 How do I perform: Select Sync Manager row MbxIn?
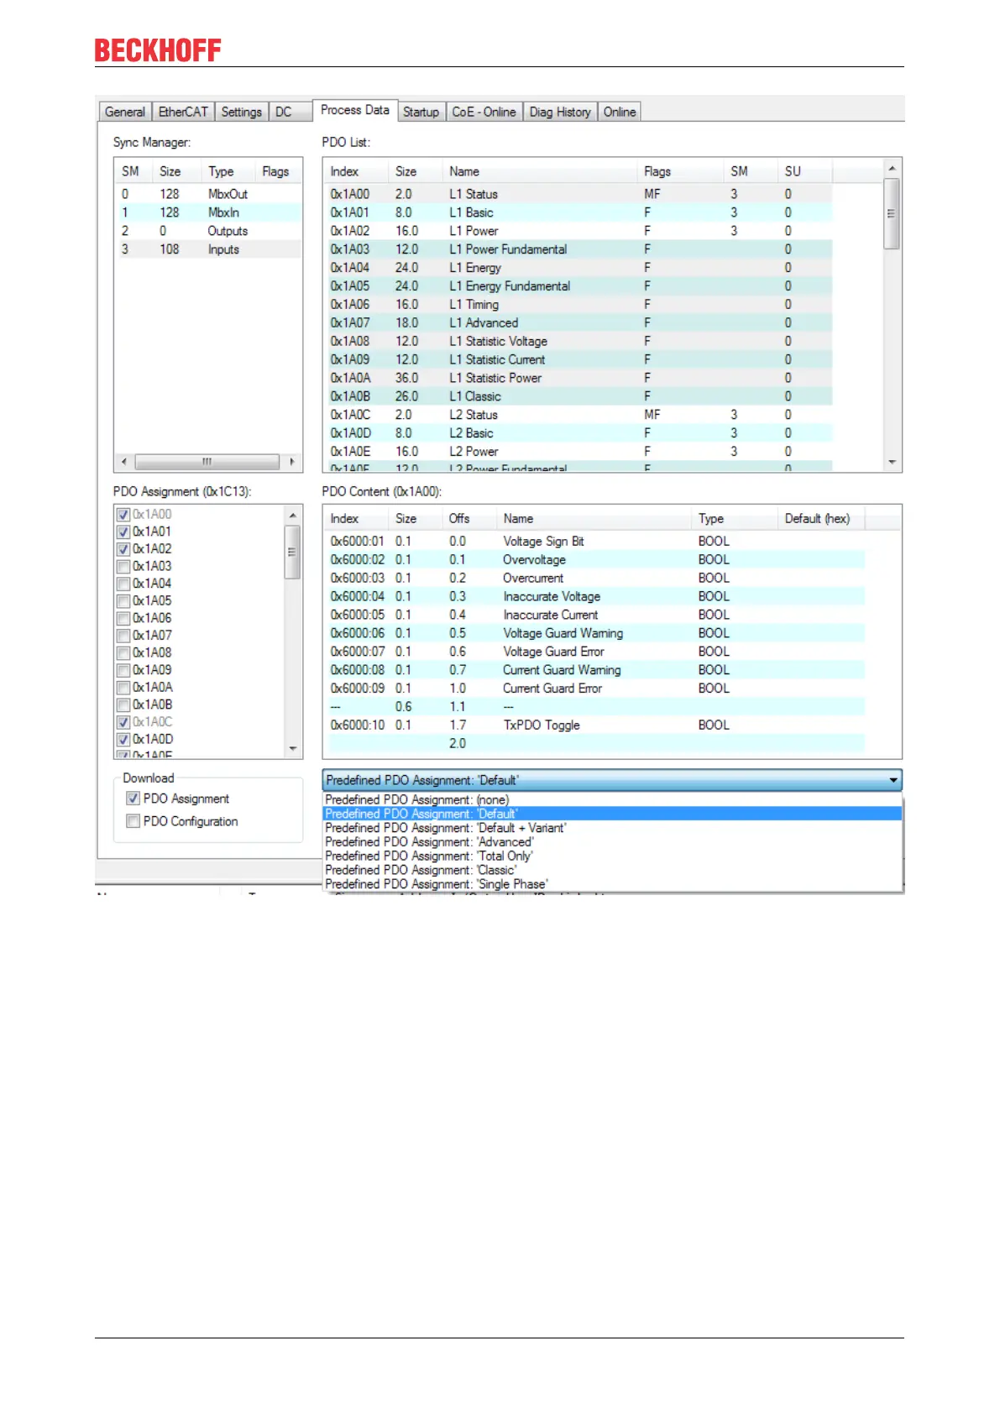pos(208,212)
